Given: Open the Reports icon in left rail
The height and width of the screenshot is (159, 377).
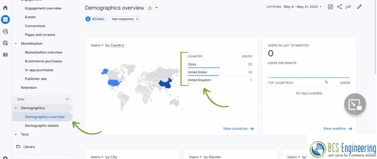Looking at the screenshot, I should click(5, 19).
